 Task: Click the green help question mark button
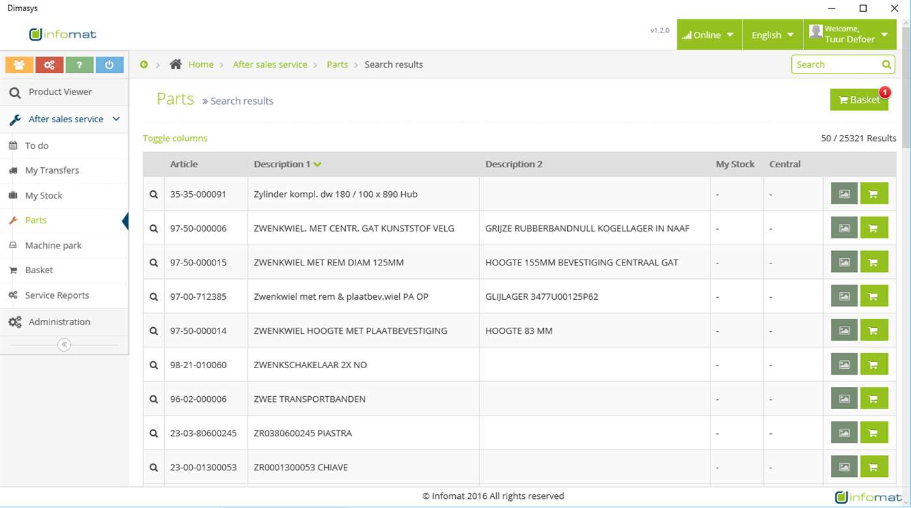(x=79, y=65)
